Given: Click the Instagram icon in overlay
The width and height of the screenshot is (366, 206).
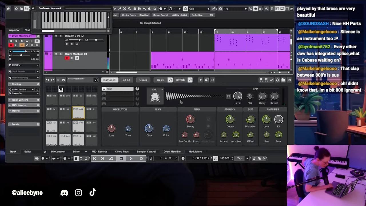Looking at the screenshot, I should (x=79, y=193).
